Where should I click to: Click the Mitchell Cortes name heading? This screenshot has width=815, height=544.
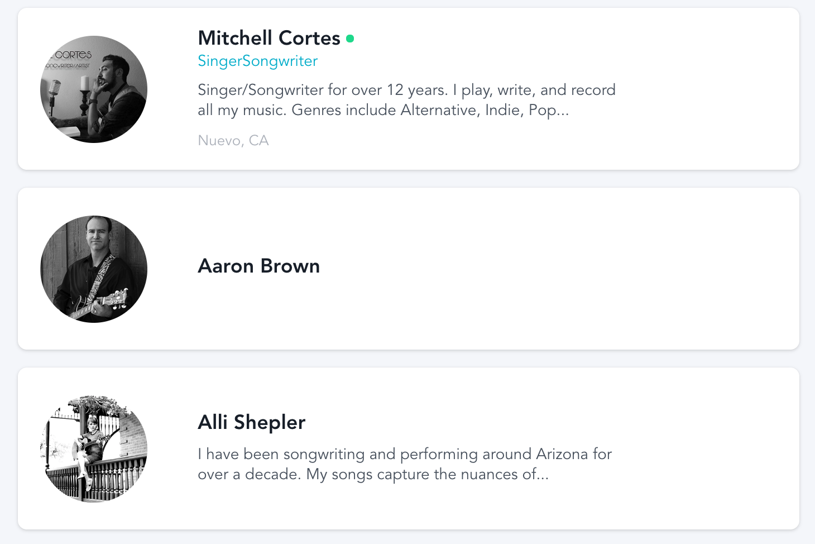pos(269,38)
